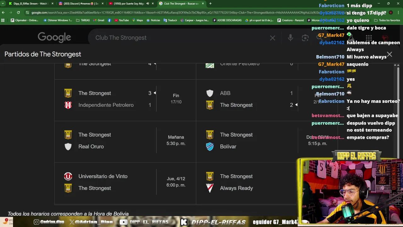Open the Clipmaker bookmark

pos(25,20)
